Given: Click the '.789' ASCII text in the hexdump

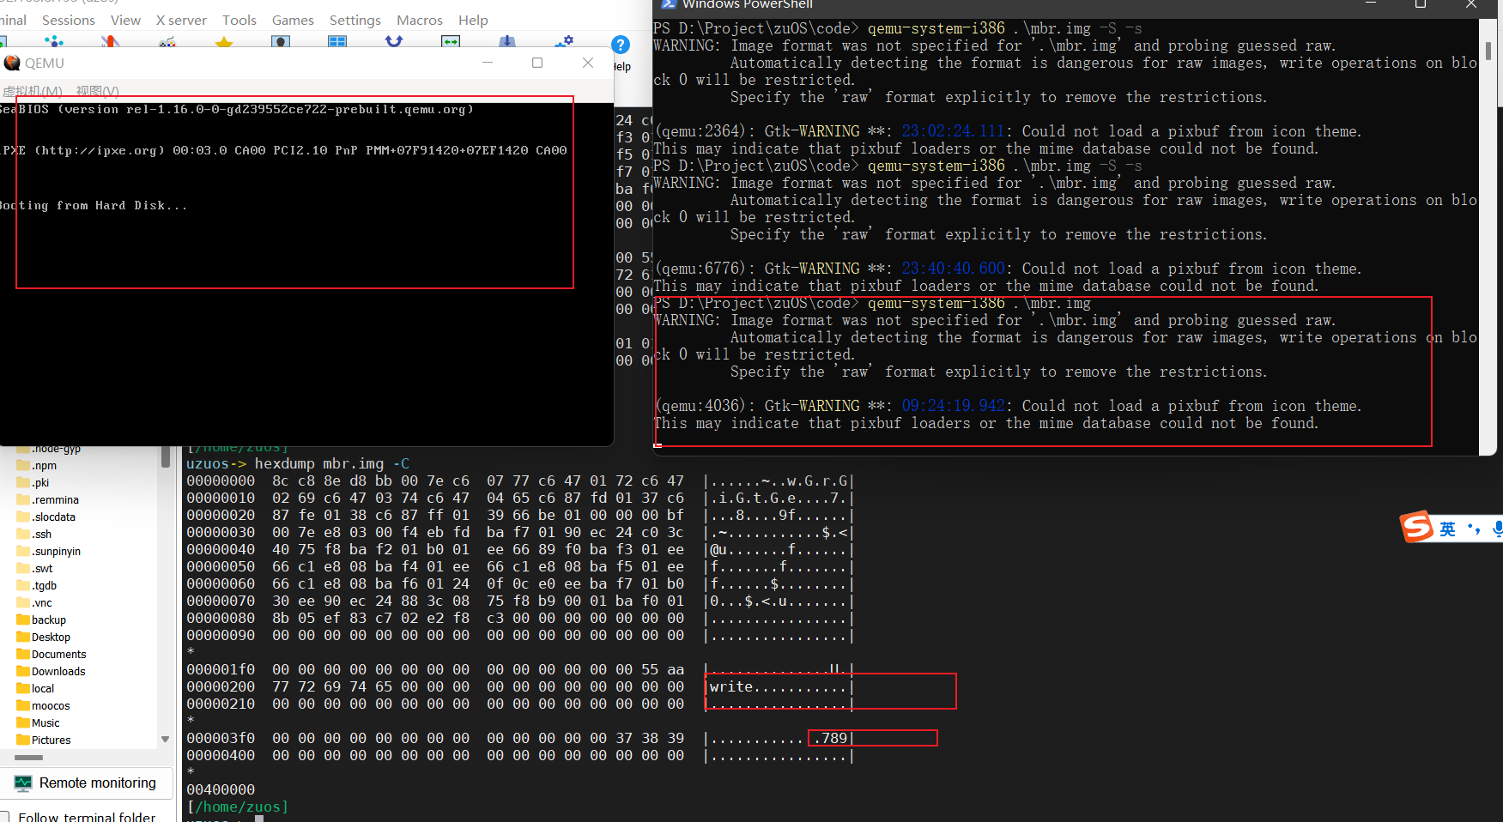Looking at the screenshot, I should [x=830, y=738].
